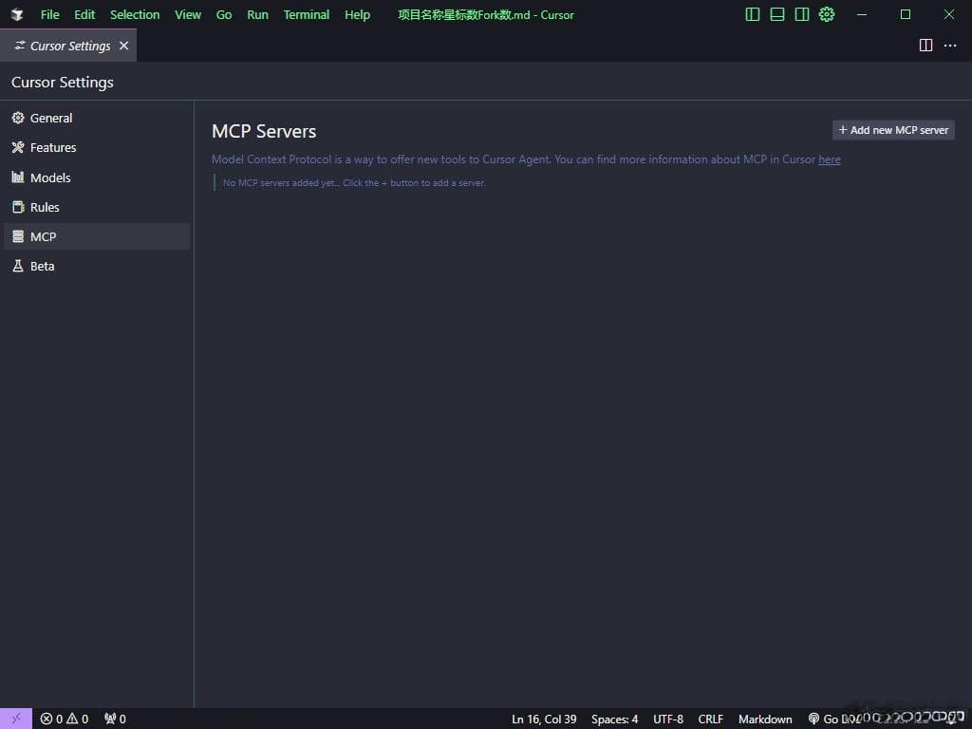Split the editor with split icon
Screen dimensions: 972x729
(x=925, y=46)
